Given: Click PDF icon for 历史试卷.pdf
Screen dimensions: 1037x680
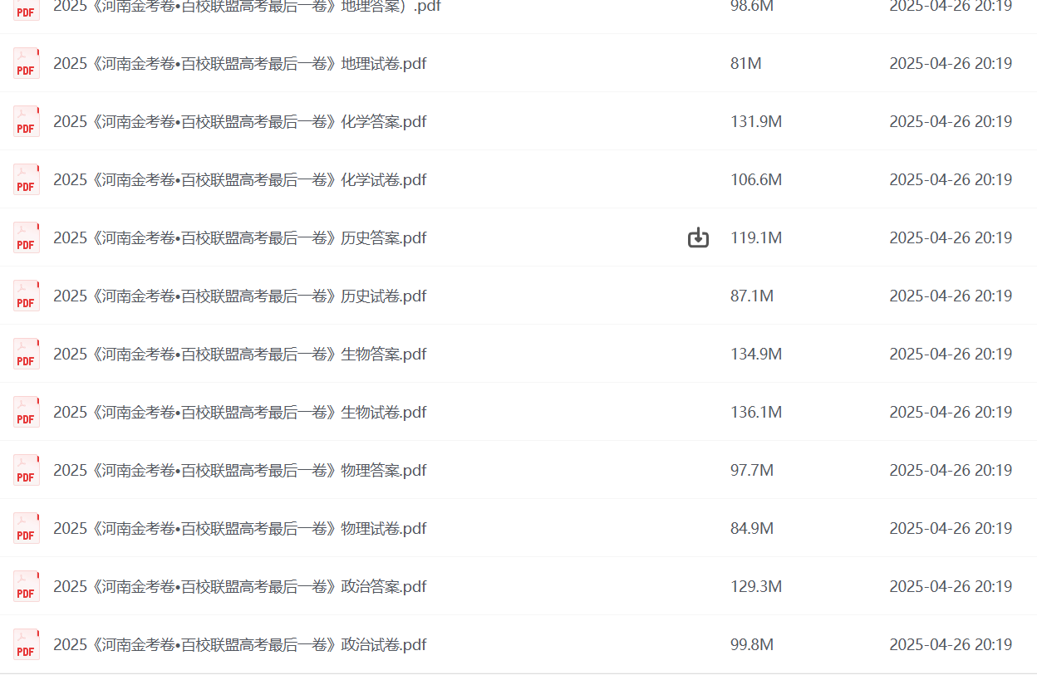Looking at the screenshot, I should (x=27, y=296).
